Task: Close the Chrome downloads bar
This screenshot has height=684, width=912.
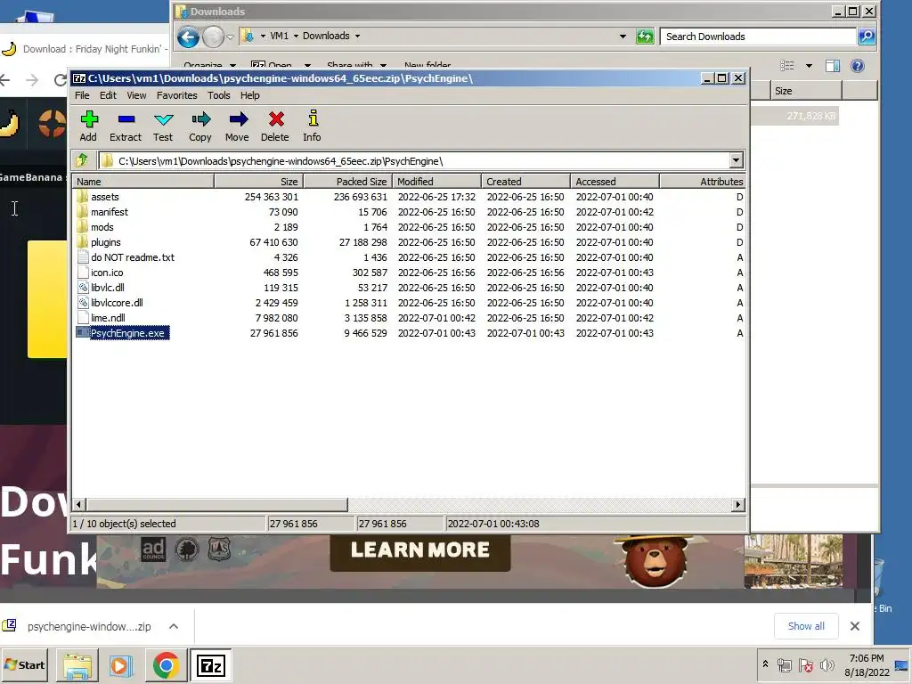Action: [x=854, y=626]
